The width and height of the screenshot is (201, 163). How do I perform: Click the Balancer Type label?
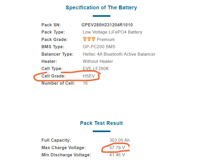click(x=57, y=54)
